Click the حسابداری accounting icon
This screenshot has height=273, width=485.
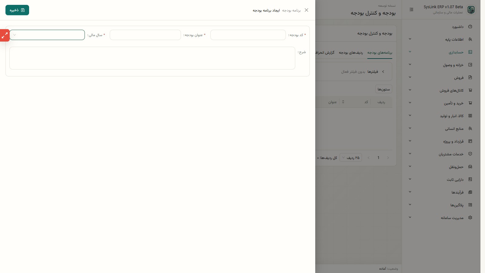[x=470, y=52]
